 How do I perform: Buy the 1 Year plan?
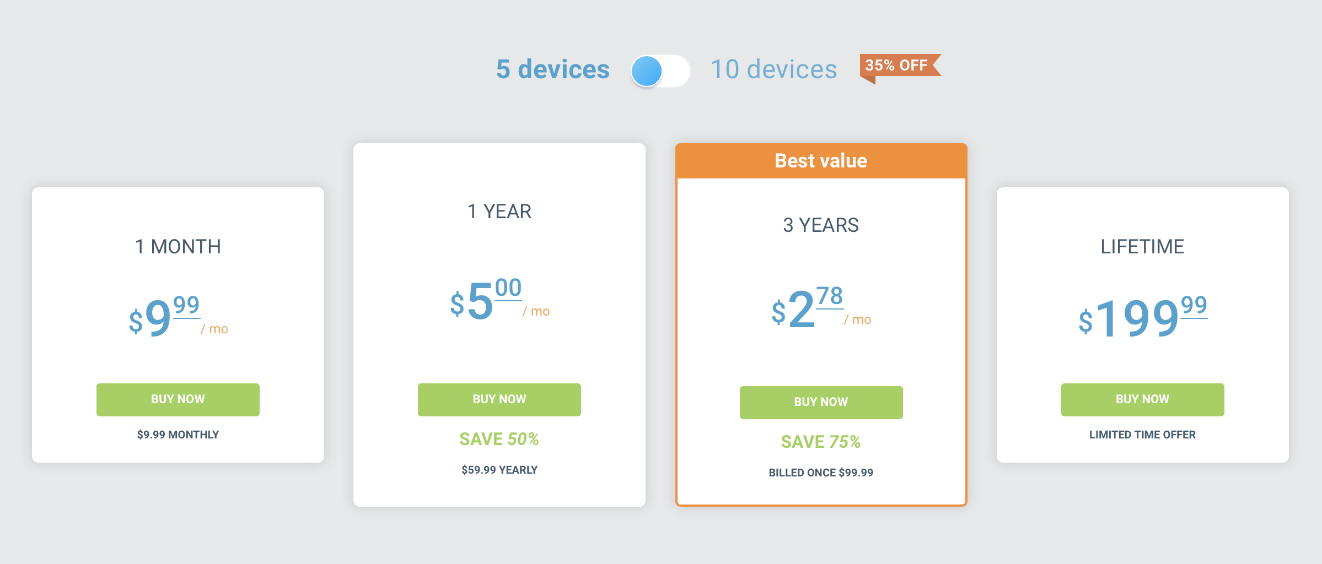(499, 399)
